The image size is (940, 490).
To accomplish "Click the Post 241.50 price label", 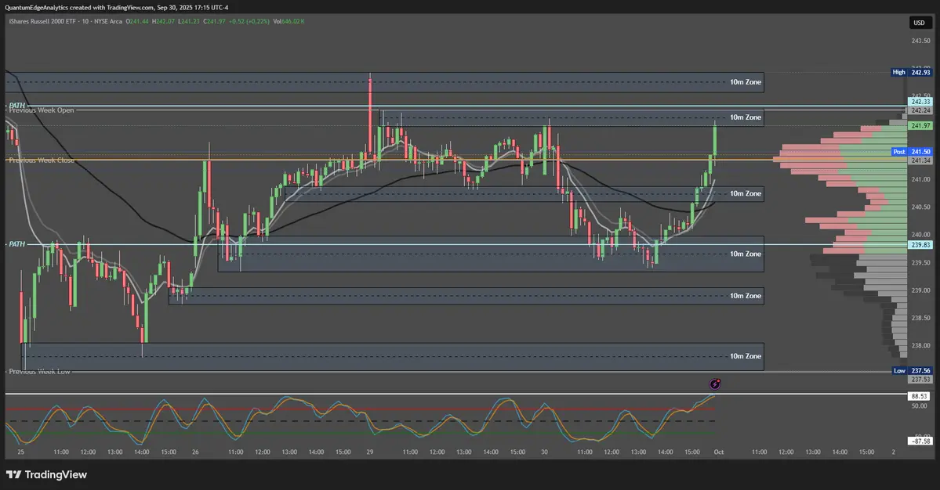I will (912, 152).
